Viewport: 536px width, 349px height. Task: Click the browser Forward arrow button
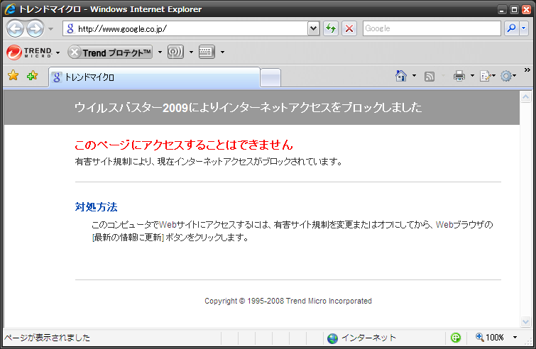tap(35, 28)
